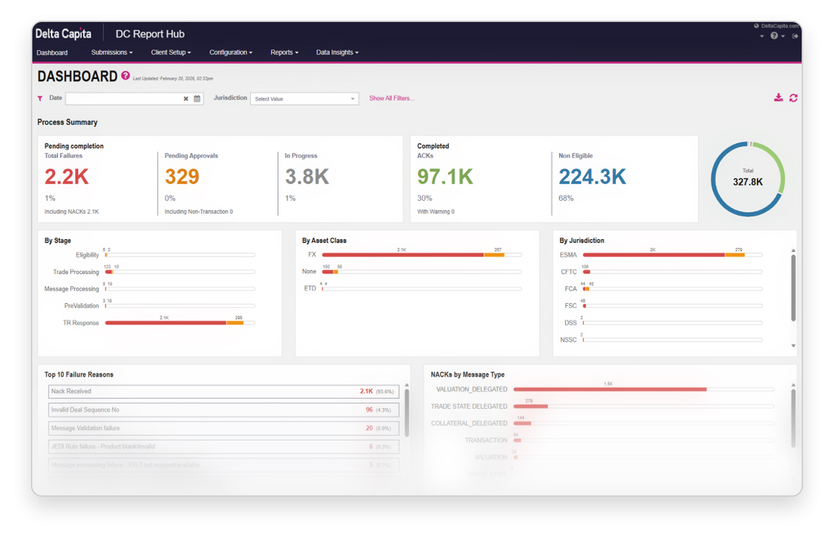
Task: Clear the Date field with X icon
Action: click(x=186, y=99)
